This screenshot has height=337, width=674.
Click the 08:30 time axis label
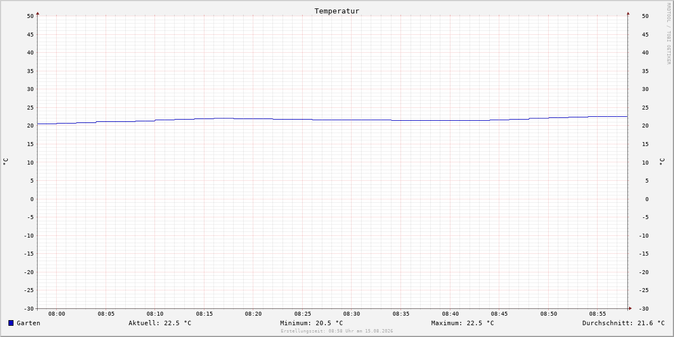point(352,314)
